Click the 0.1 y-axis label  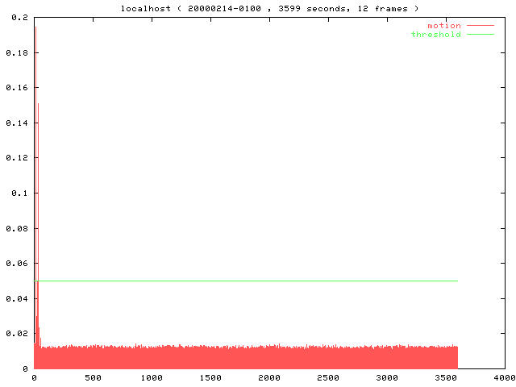pyautogui.click(x=19, y=193)
